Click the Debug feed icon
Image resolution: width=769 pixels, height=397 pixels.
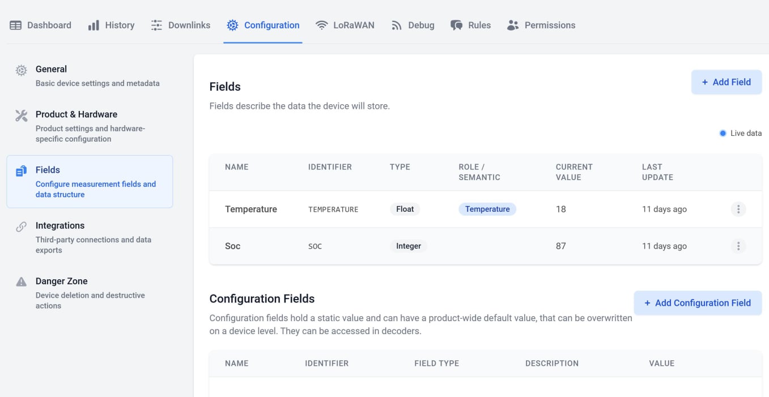pyautogui.click(x=397, y=25)
